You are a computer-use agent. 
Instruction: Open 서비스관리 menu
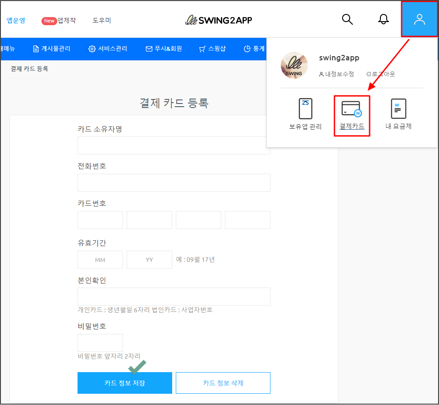[108, 49]
